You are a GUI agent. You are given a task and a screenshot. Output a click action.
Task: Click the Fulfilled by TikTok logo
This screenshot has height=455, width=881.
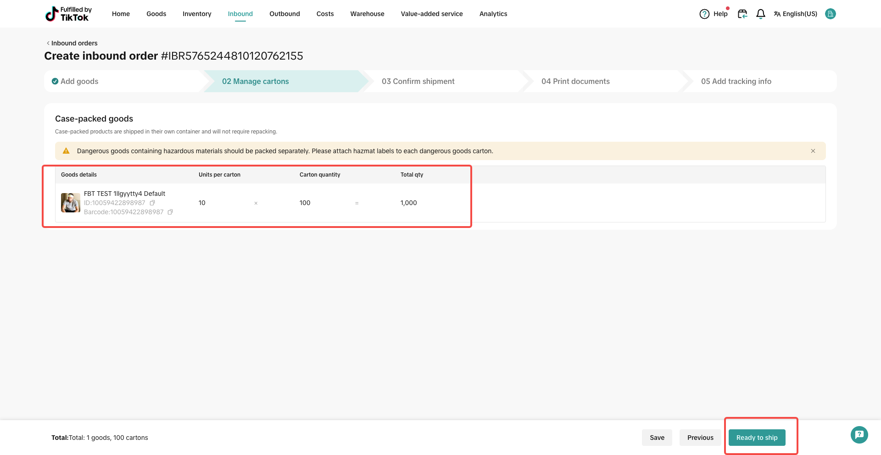[x=68, y=14]
